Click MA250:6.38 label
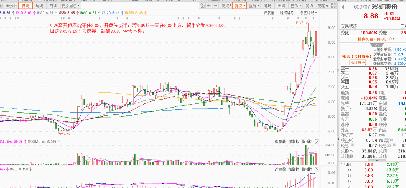Screen dimensions: 406x188 pyautogui.click(x=134, y=12)
